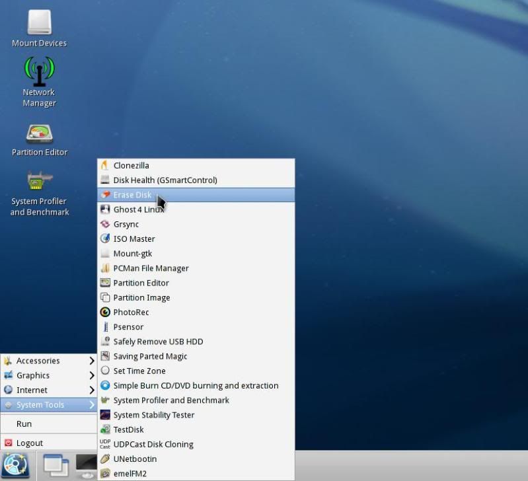Click the UDPCast icon
Viewport: 528px width, 481px height.
pyautogui.click(x=105, y=444)
